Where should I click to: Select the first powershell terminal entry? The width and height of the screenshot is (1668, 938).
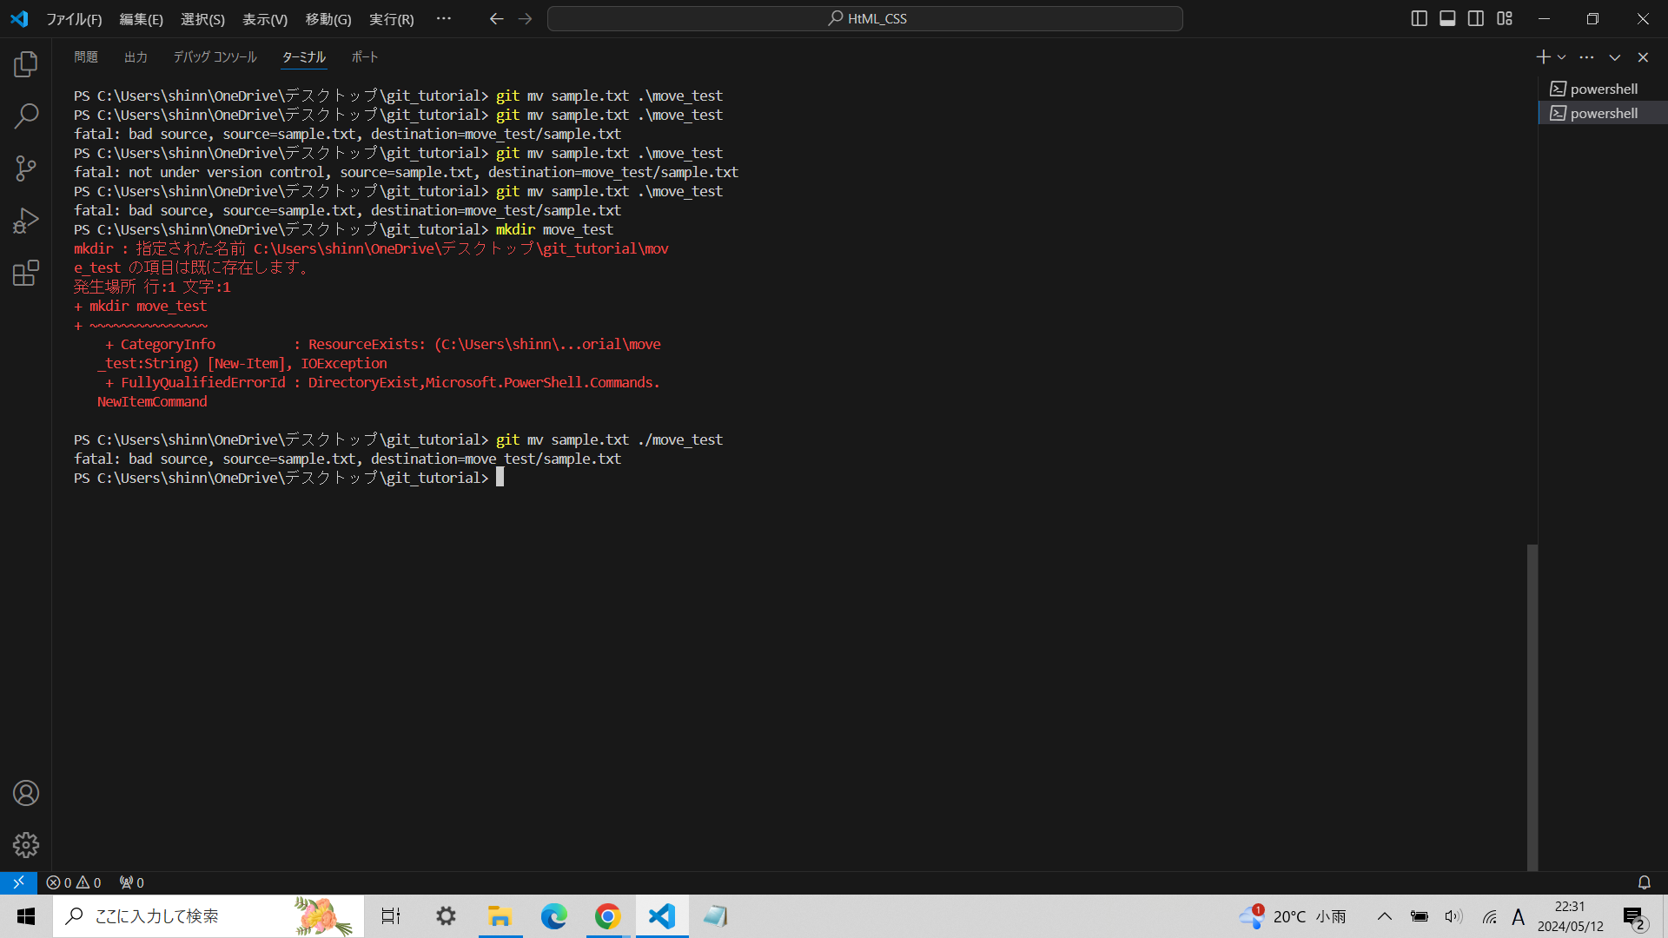click(x=1603, y=89)
